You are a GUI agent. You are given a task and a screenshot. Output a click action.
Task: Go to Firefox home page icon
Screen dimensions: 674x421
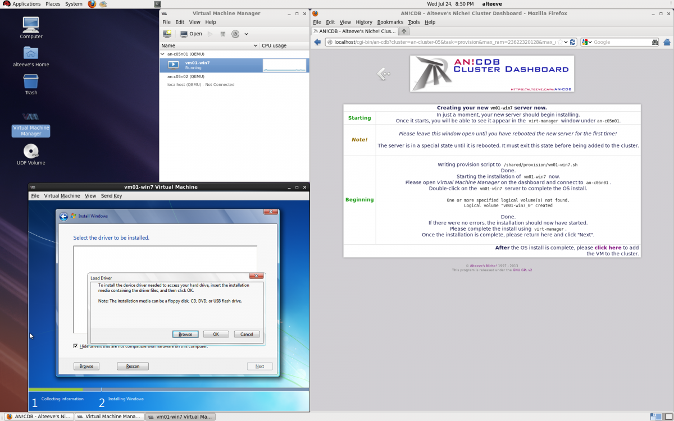[x=667, y=42]
